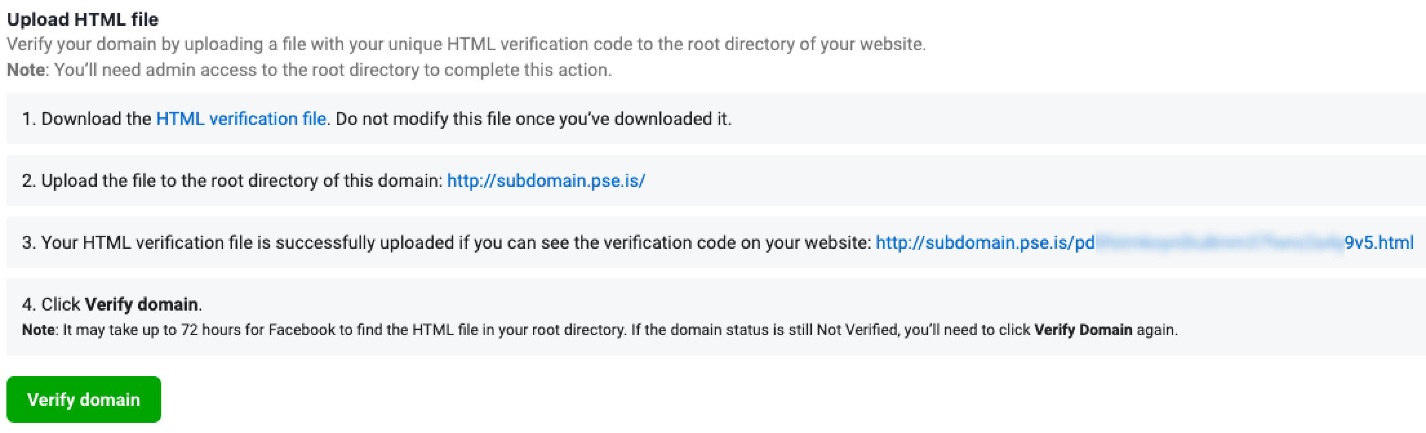Open the verification URL ending in 9v5.html
Viewport: 1426px width, 433px height.
click(1144, 243)
